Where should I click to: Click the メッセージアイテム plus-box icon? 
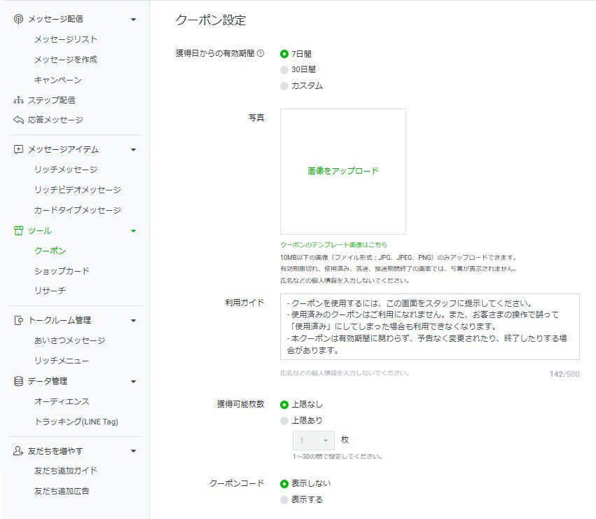[18, 149]
